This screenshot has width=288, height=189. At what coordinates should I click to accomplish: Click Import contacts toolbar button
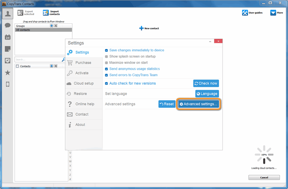(51, 13)
